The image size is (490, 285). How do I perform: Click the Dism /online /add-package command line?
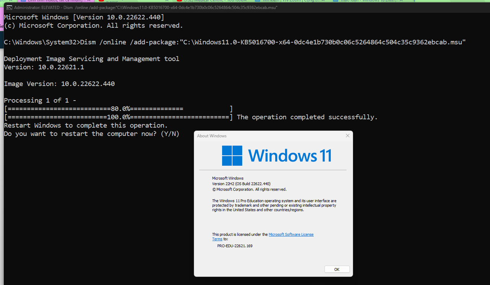(x=235, y=42)
